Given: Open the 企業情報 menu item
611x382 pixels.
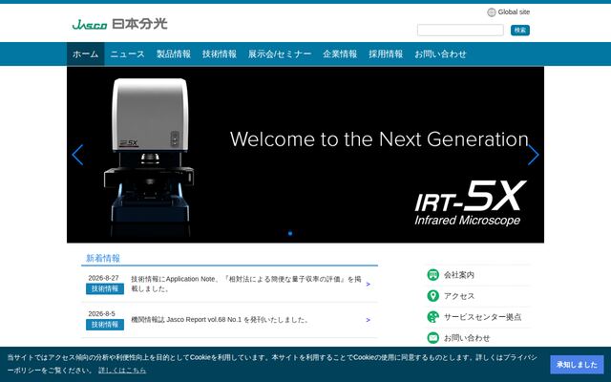Looking at the screenshot, I should coord(340,53).
